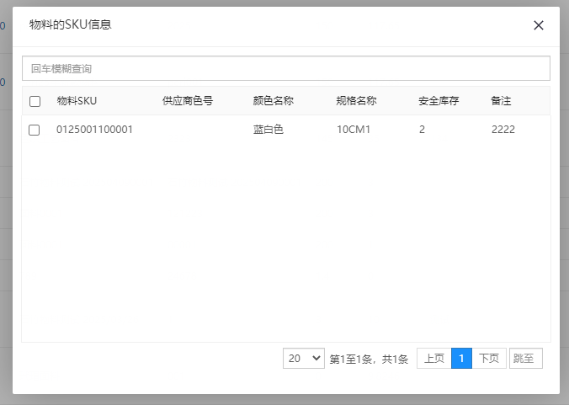The width and height of the screenshot is (569, 405).
Task: Click the 备注 column header
Action: 501,101
